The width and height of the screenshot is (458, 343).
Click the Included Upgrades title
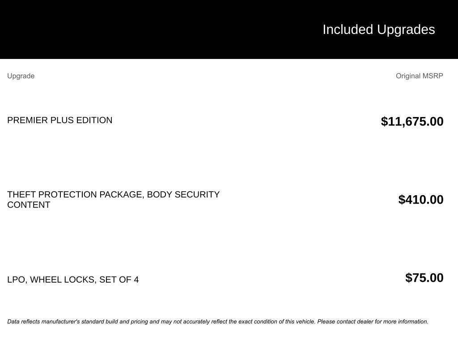378,29
